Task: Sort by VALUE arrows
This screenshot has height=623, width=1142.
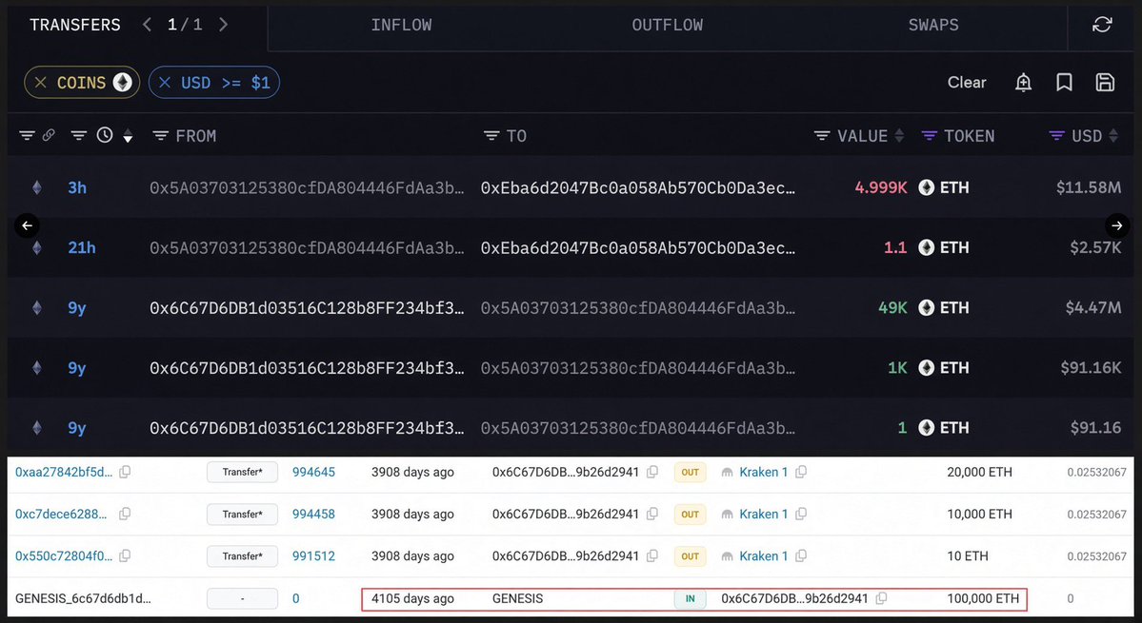Action: coord(899,136)
